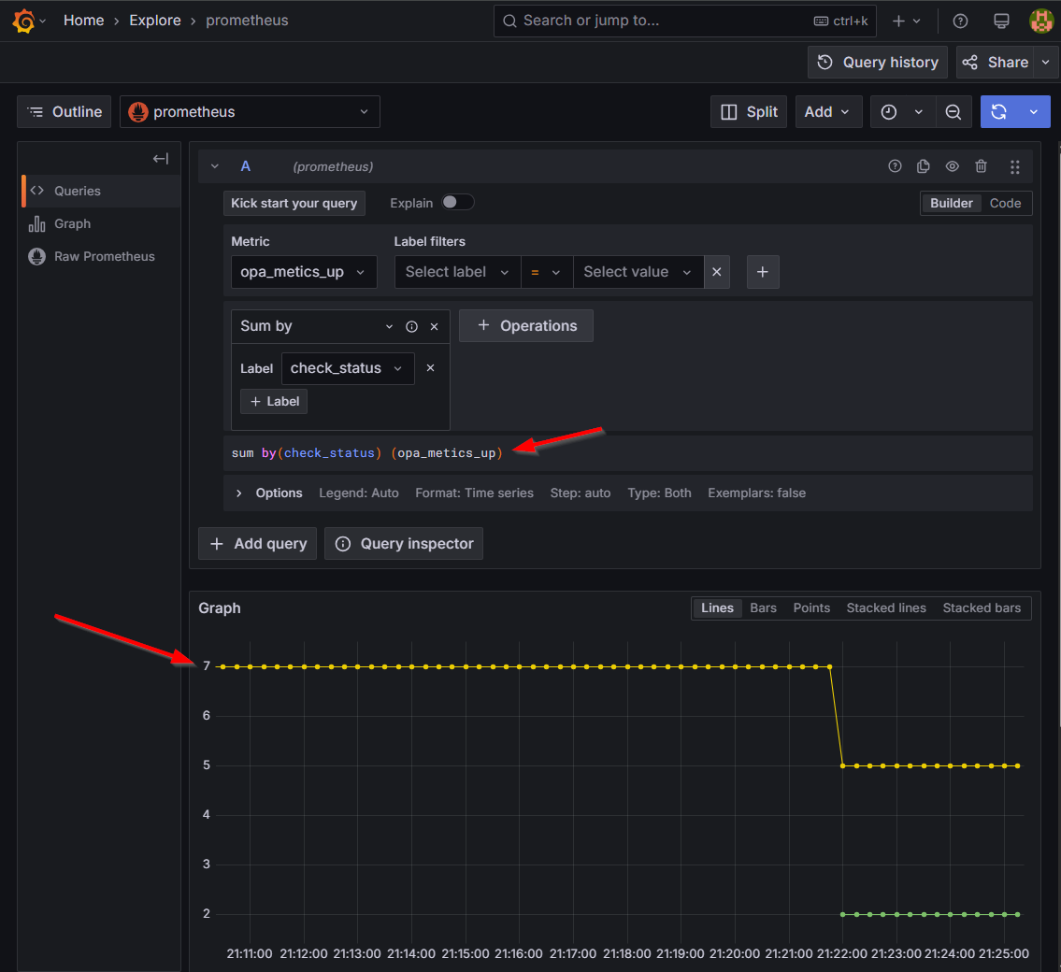Open the Grafana home menu logo
Image resolution: width=1061 pixels, height=972 pixels.
(19, 20)
